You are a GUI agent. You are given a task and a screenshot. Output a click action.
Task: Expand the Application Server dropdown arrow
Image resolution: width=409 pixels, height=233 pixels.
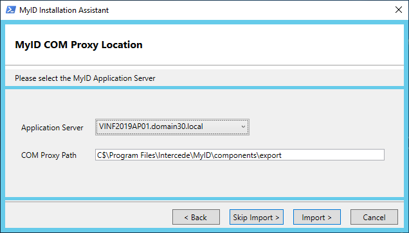(x=243, y=127)
